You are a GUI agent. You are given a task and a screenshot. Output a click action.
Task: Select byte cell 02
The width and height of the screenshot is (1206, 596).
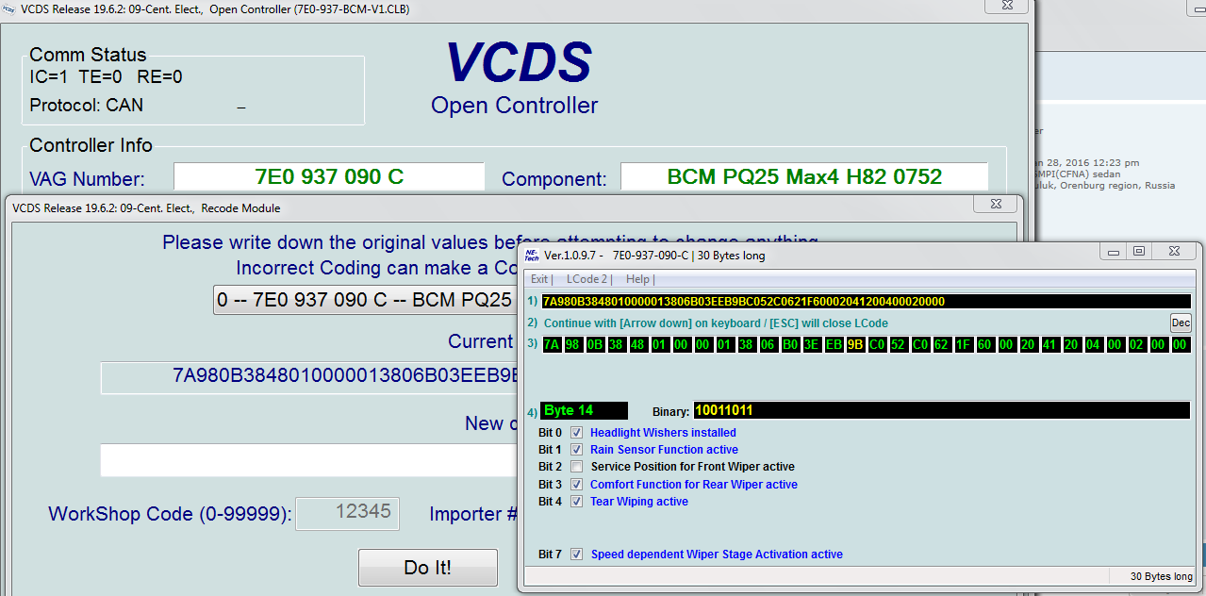click(1136, 344)
